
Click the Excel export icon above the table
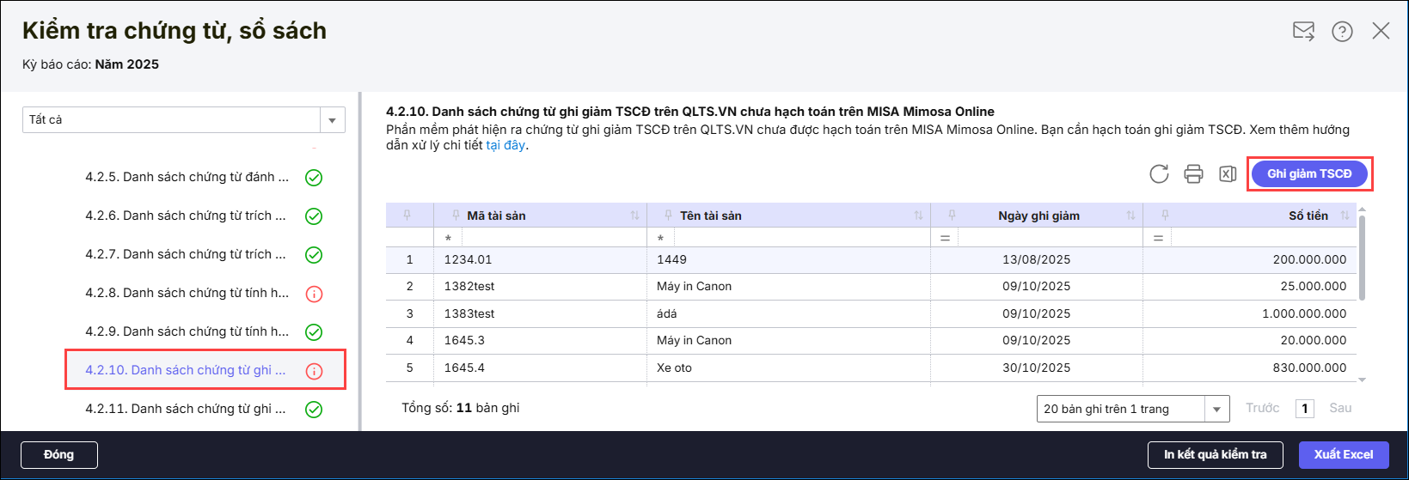[1227, 173]
